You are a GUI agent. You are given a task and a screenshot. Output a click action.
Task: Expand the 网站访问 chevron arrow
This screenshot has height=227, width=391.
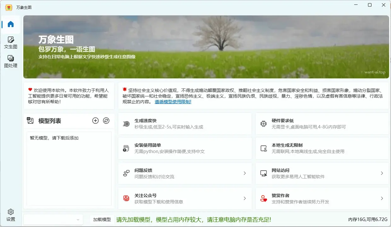(382, 173)
